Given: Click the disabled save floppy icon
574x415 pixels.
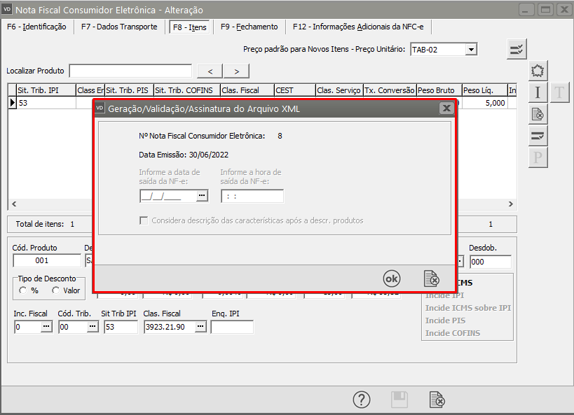Looking at the screenshot, I should [399, 400].
